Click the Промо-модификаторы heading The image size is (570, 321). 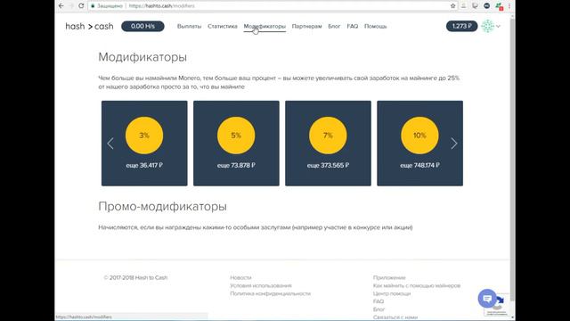point(162,206)
